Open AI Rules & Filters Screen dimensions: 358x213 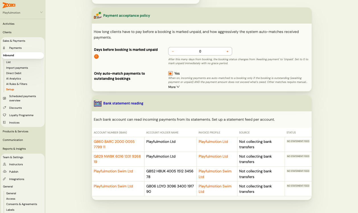pyautogui.click(x=17, y=84)
